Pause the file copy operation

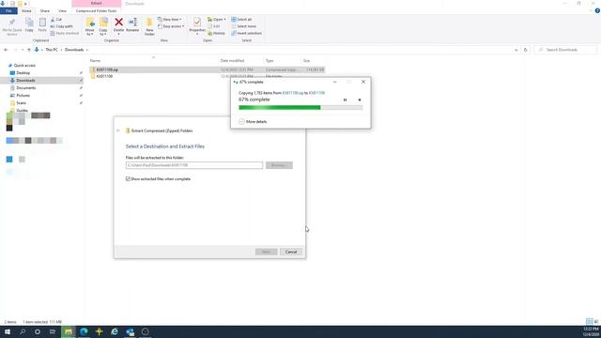coord(345,100)
